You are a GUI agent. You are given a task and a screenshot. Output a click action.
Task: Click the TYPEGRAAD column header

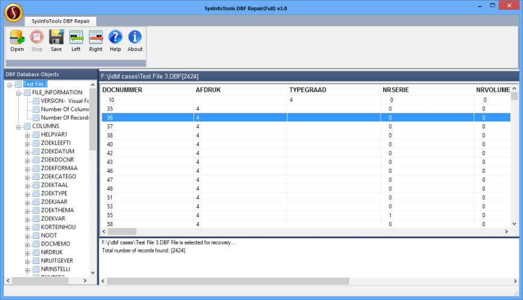pos(307,90)
